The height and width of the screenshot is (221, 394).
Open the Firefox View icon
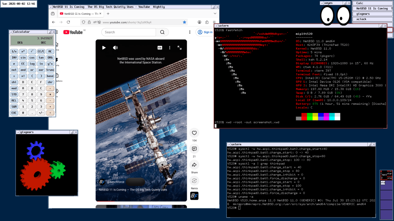point(53,14)
